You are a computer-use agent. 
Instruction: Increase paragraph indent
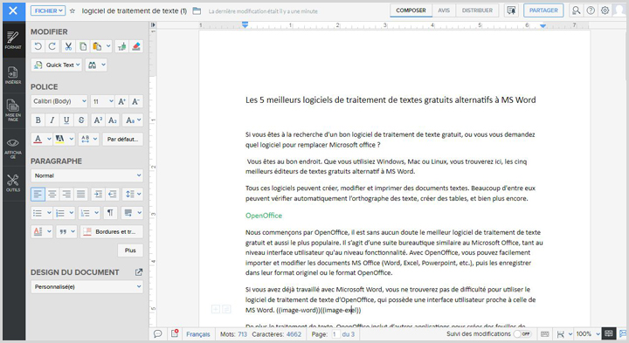coord(98,195)
